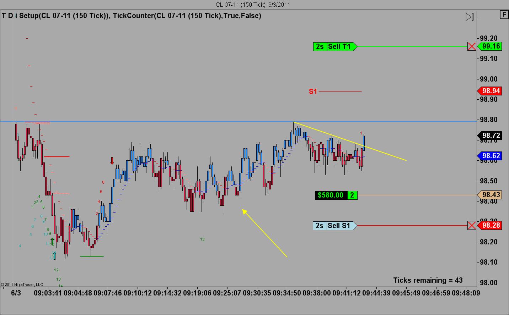Select the 98.43 entry price marker
The width and height of the screenshot is (509, 315).
[x=489, y=195]
